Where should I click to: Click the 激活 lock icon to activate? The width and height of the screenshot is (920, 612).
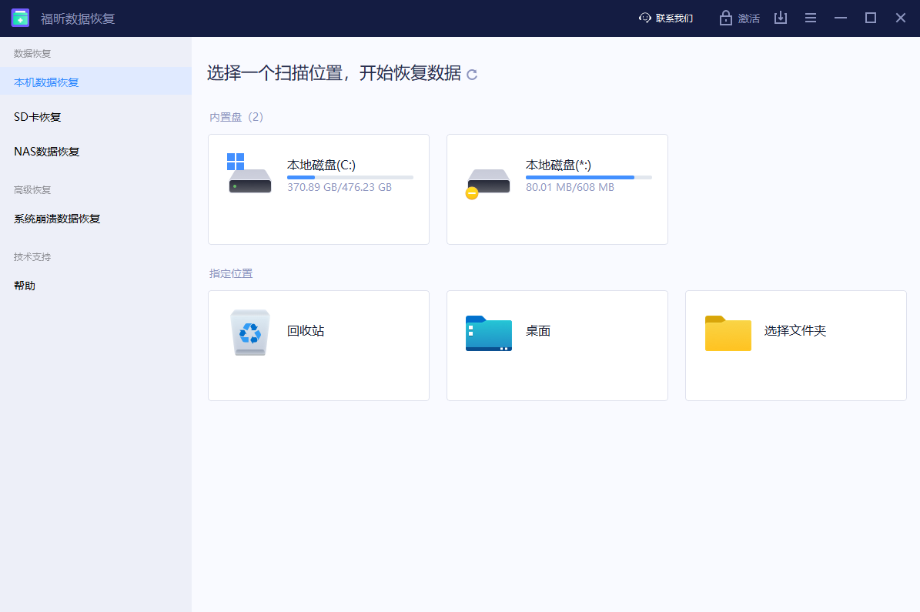coord(724,17)
